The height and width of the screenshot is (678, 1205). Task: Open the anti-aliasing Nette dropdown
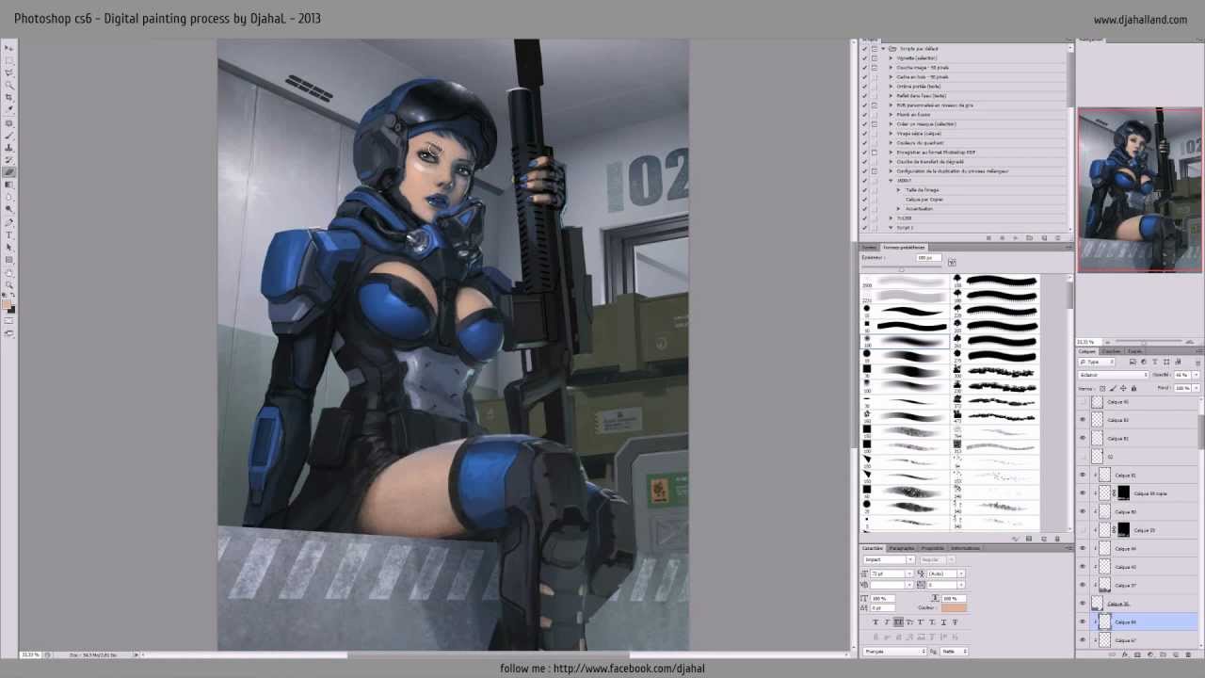pyautogui.click(x=955, y=652)
